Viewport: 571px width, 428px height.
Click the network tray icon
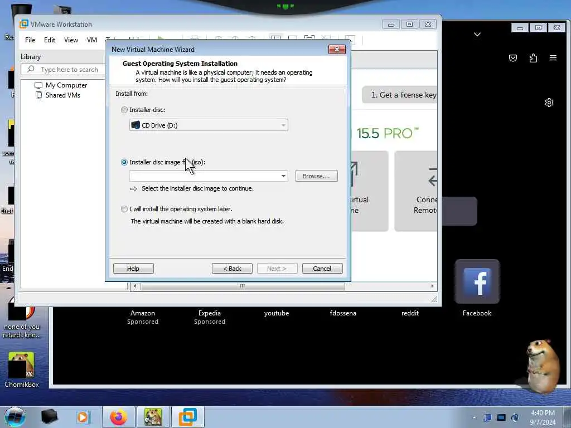point(501,417)
